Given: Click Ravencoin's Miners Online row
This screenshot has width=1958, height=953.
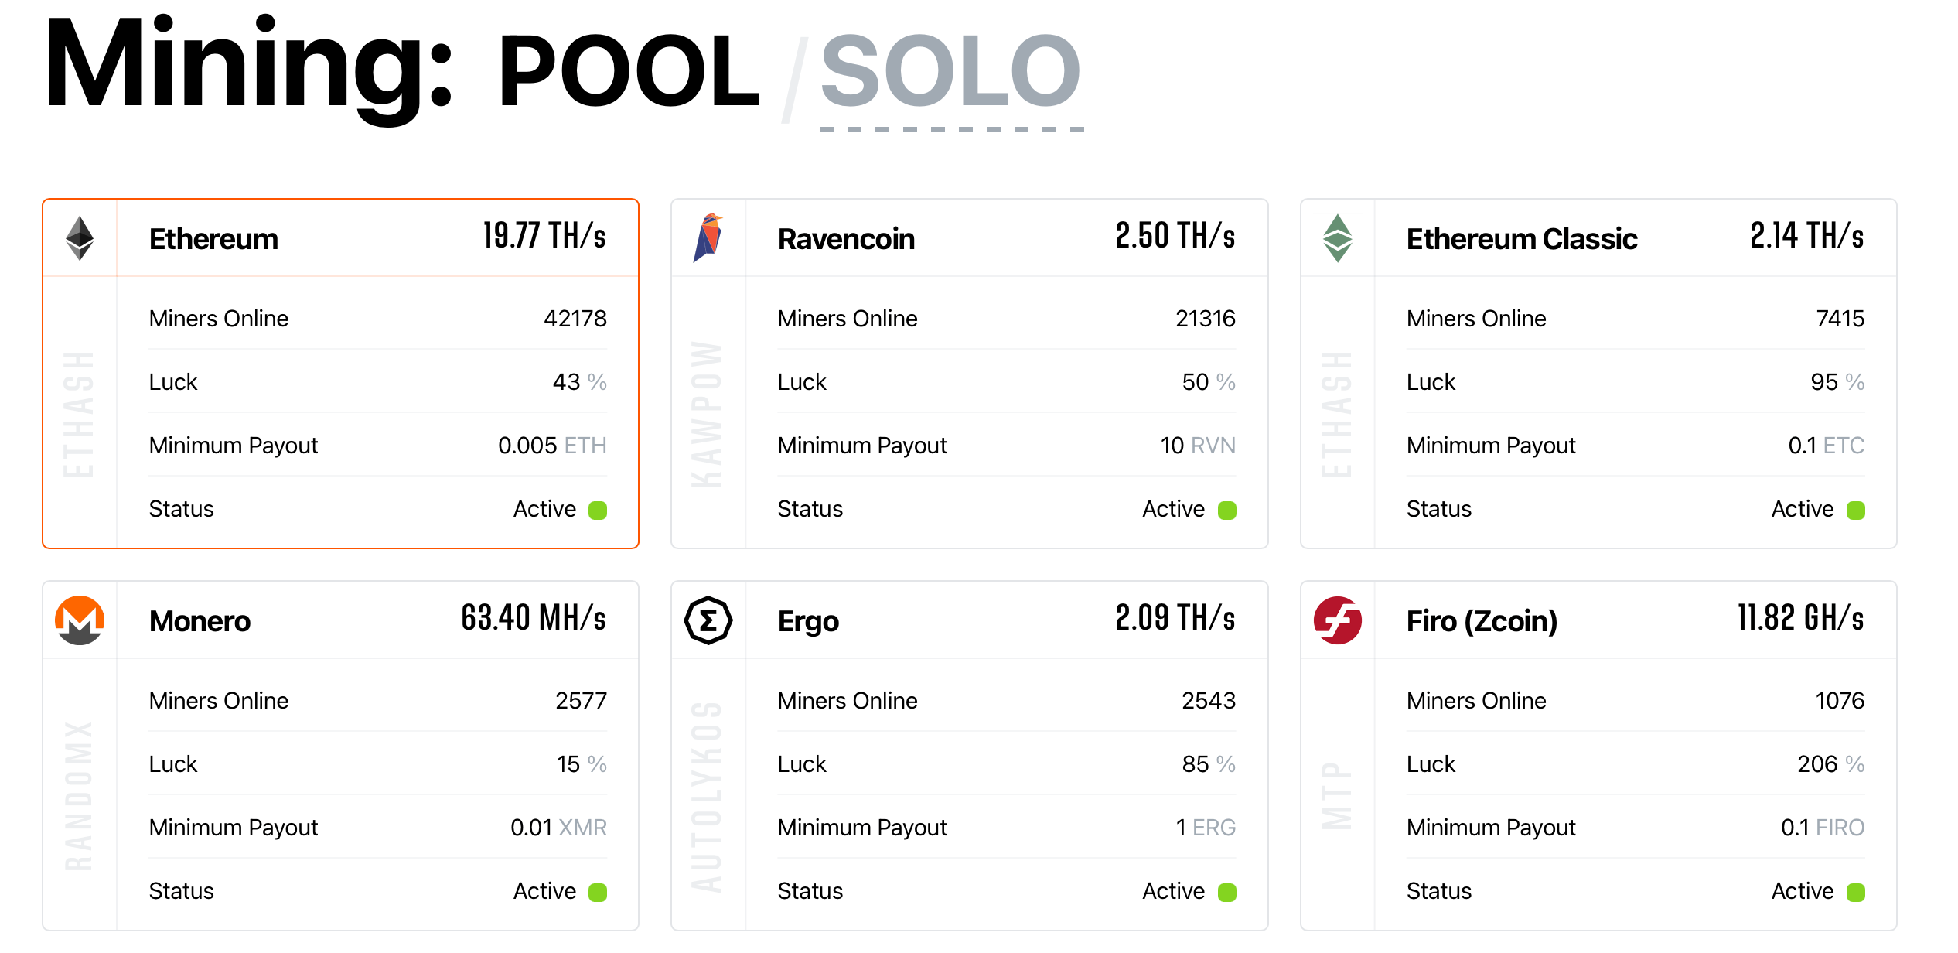Looking at the screenshot, I should (x=1006, y=319).
